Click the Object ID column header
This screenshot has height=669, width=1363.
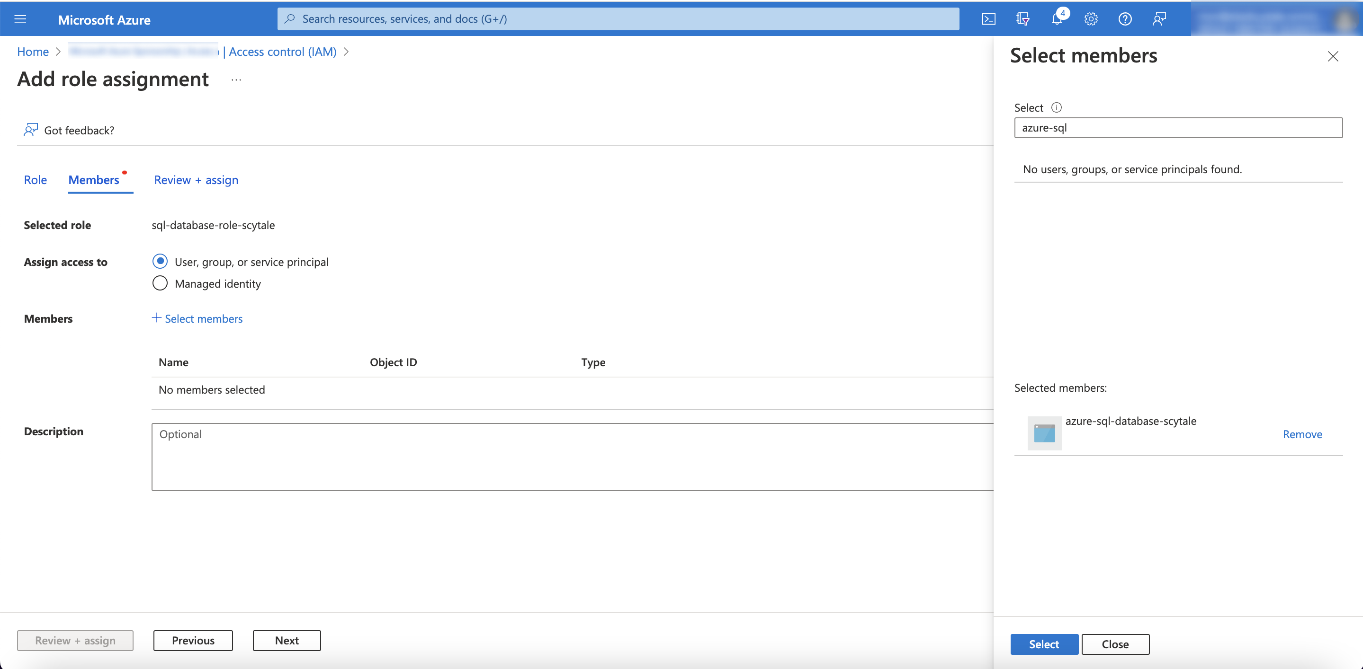click(393, 362)
